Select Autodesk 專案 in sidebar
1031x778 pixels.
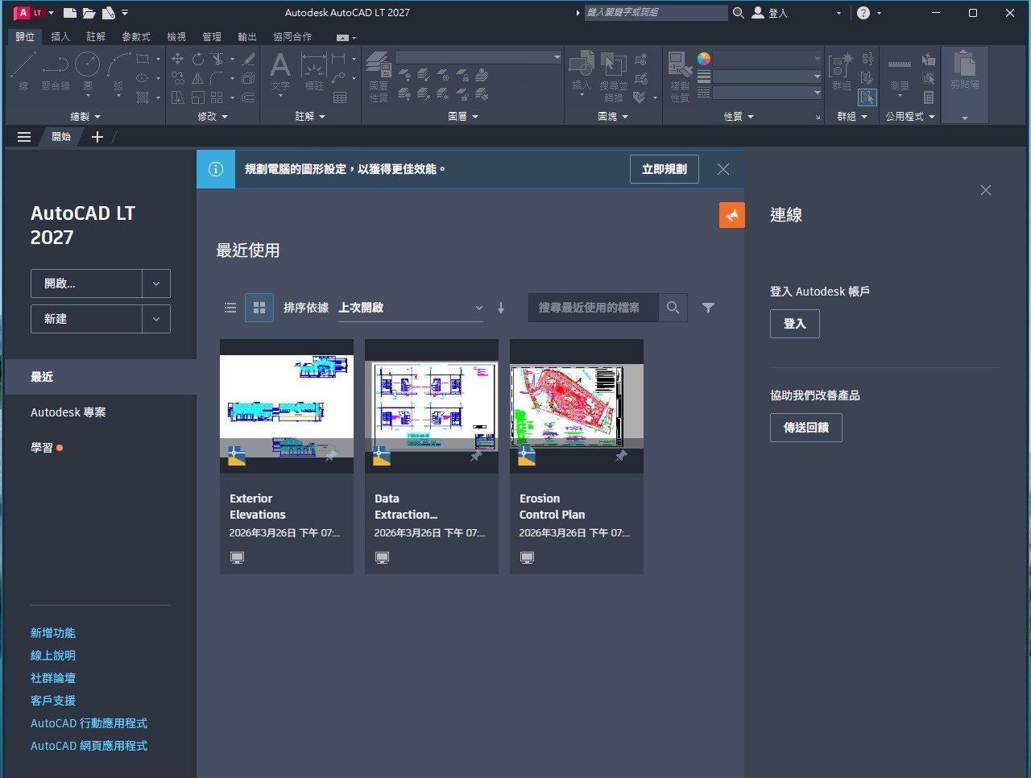pyautogui.click(x=68, y=412)
